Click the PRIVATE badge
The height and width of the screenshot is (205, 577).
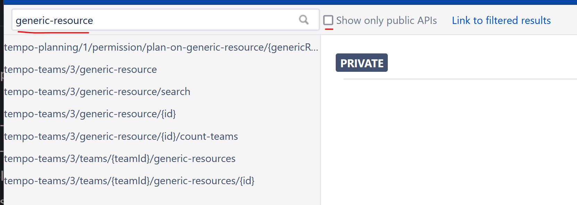click(361, 63)
